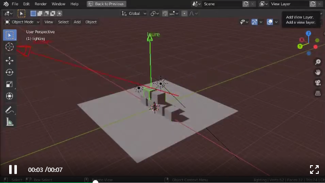The height and width of the screenshot is (183, 325).
Task: Click the Back to Previous button
Action: 107,4
